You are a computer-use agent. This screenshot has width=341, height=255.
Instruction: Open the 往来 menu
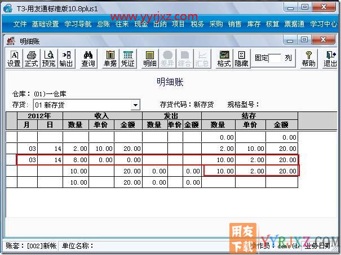(122, 24)
